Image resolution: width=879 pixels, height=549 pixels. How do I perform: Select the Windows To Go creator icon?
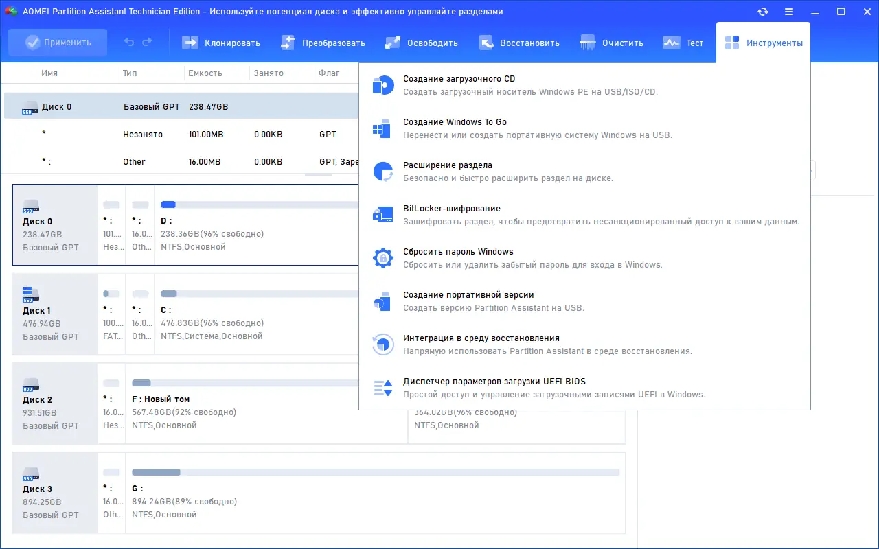pyautogui.click(x=383, y=128)
